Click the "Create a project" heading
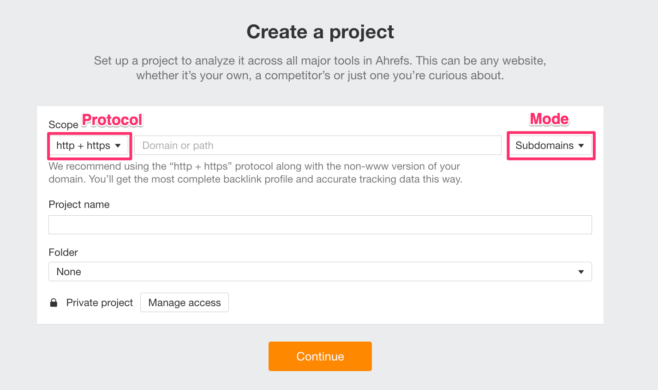The image size is (658, 390). click(320, 32)
